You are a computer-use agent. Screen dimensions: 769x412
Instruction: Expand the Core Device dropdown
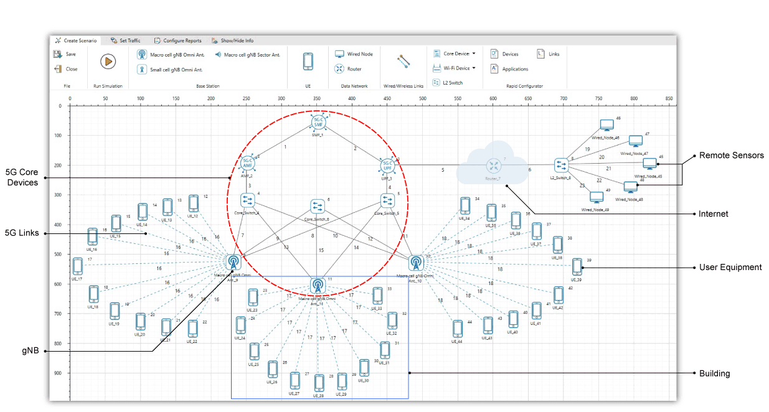(455, 54)
